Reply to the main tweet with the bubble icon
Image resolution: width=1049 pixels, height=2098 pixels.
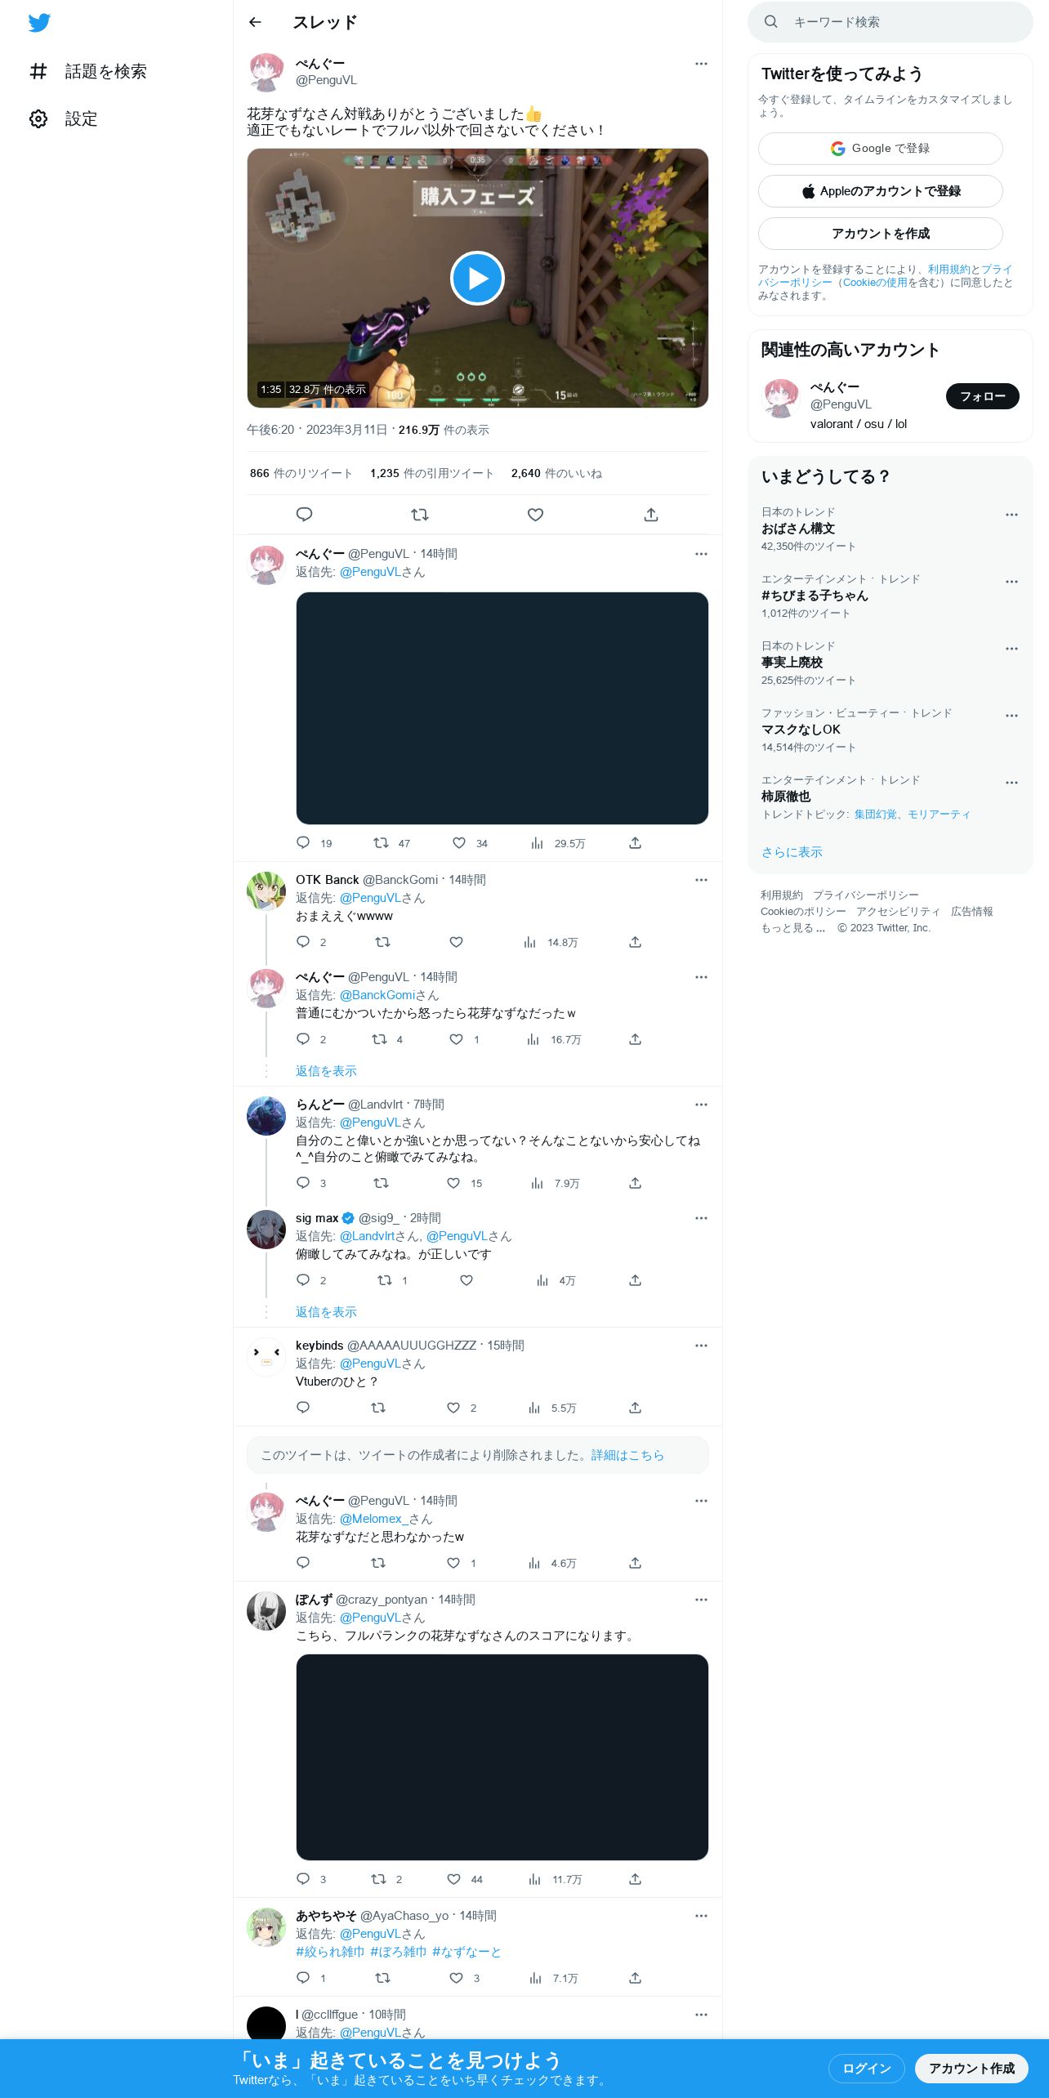[x=304, y=515]
